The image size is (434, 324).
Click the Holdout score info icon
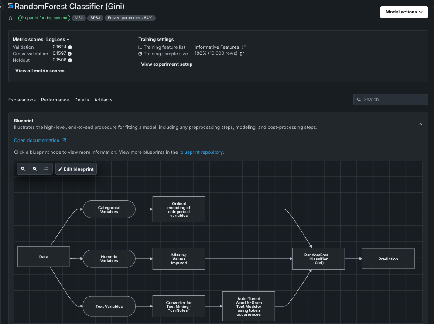70,60
